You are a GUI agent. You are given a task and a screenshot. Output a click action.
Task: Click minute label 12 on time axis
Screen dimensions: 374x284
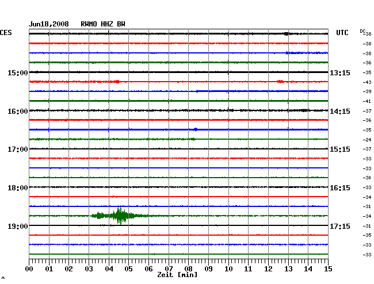click(268, 268)
